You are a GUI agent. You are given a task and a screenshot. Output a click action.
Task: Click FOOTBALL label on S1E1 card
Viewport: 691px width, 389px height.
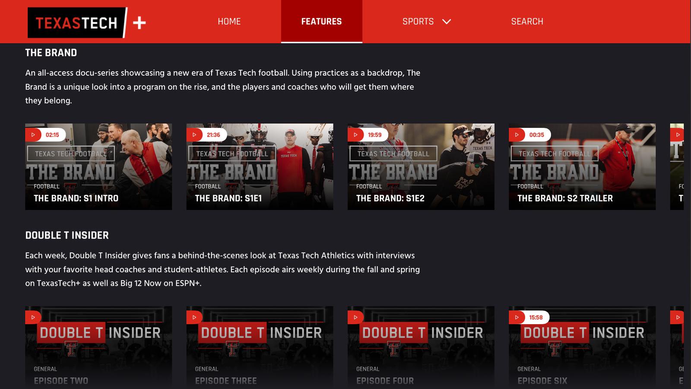coord(208,186)
